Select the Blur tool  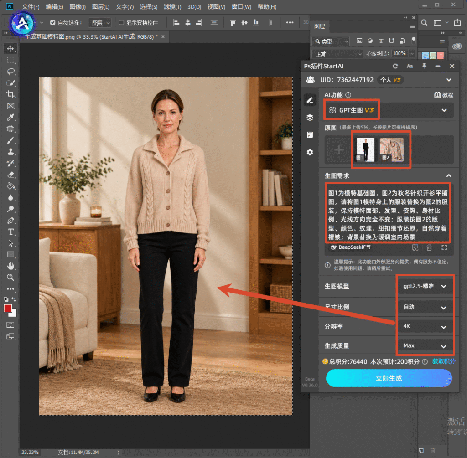[x=10, y=198]
